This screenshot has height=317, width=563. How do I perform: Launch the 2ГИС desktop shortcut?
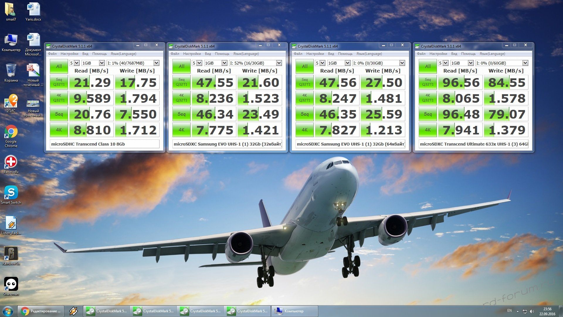[11, 101]
